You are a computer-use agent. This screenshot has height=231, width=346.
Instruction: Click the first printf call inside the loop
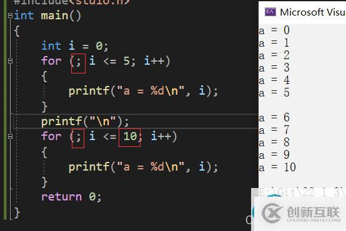pyautogui.click(x=144, y=91)
